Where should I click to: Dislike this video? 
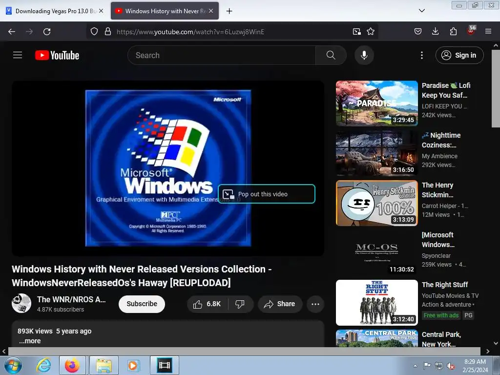click(240, 304)
